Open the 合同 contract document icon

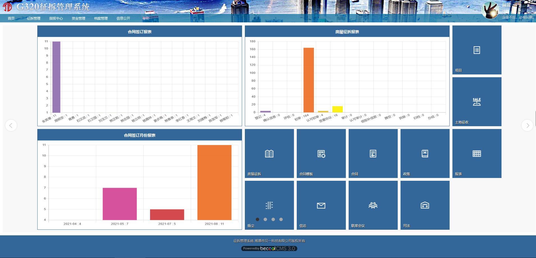tap(373, 154)
